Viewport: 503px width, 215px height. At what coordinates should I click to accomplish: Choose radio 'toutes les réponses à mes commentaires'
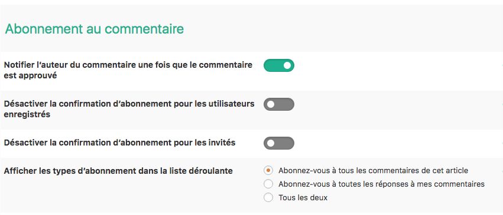tap(268, 184)
